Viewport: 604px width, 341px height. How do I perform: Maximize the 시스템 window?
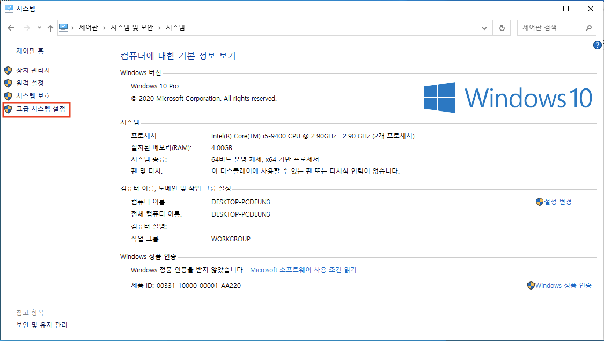click(x=566, y=9)
